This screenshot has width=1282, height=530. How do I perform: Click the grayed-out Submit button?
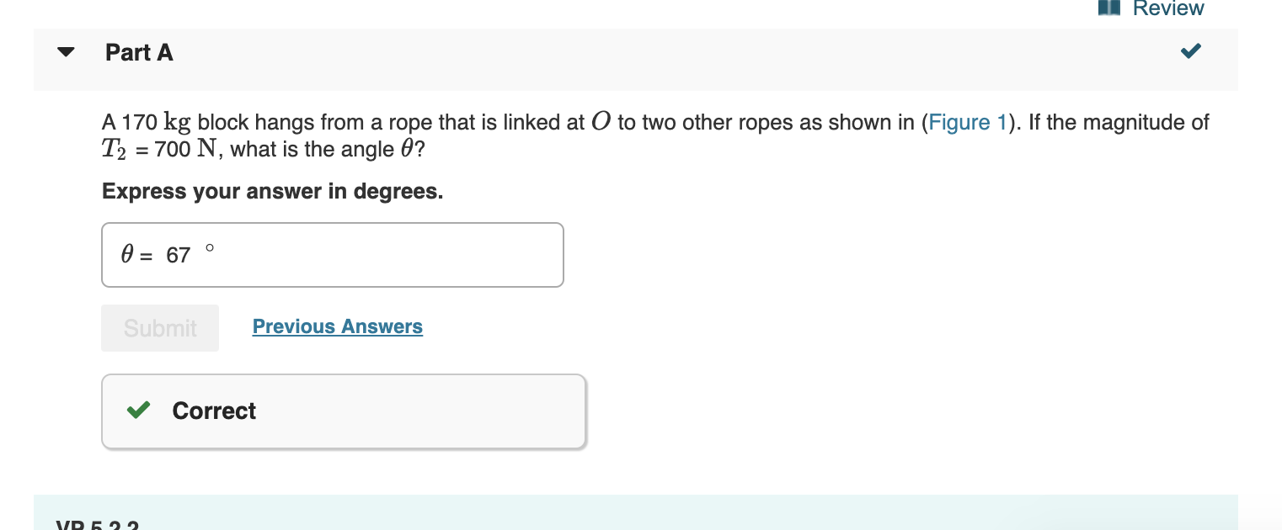click(x=160, y=328)
